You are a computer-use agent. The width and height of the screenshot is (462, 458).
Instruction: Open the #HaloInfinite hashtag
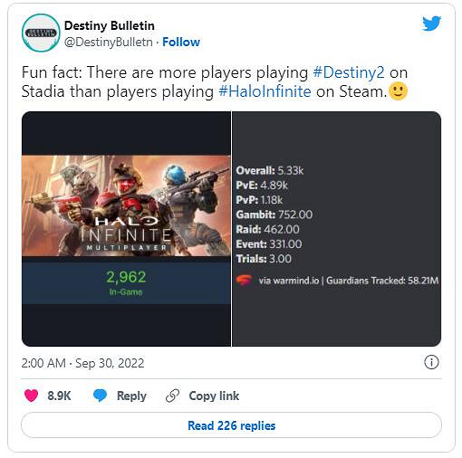point(265,91)
